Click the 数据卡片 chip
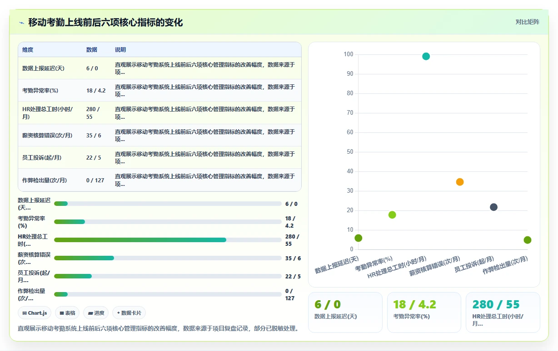Image resolution: width=558 pixels, height=351 pixels. tap(129, 313)
